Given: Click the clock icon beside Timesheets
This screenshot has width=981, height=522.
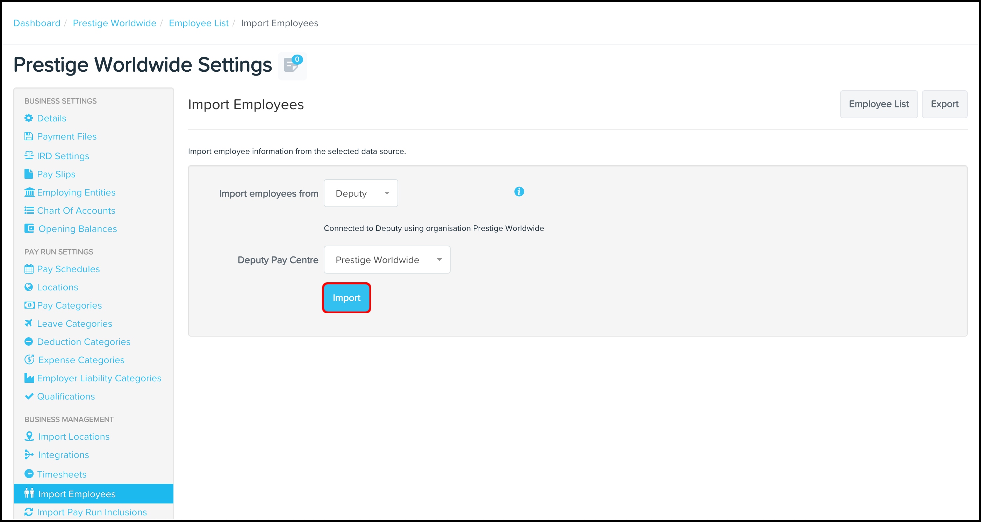Looking at the screenshot, I should click(x=29, y=474).
